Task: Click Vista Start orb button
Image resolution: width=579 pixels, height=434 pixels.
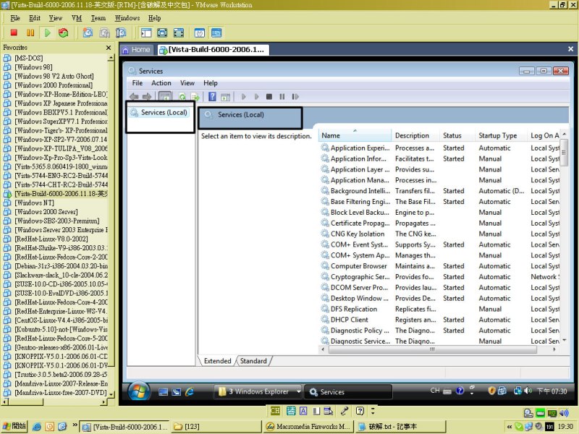Action: click(x=139, y=391)
